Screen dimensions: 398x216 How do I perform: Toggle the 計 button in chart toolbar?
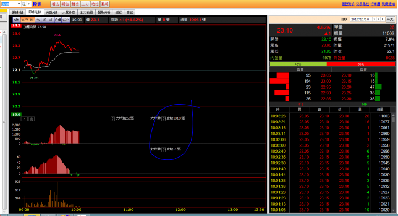[51, 20]
